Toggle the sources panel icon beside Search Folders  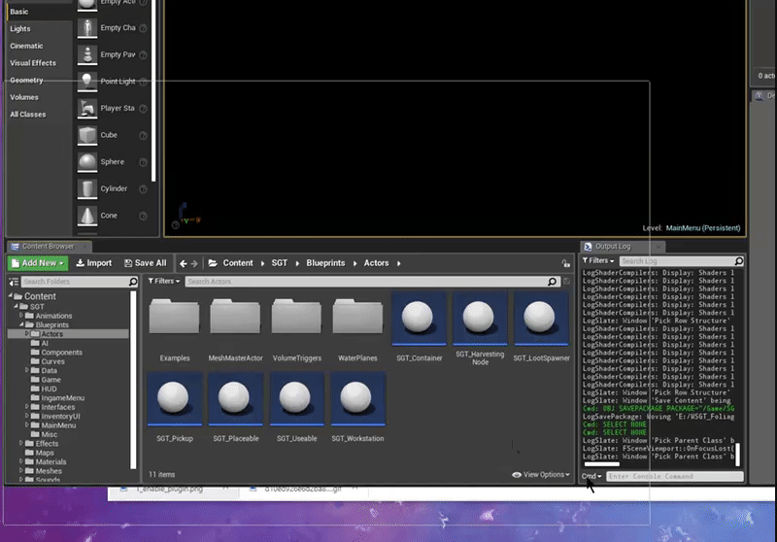(13, 282)
